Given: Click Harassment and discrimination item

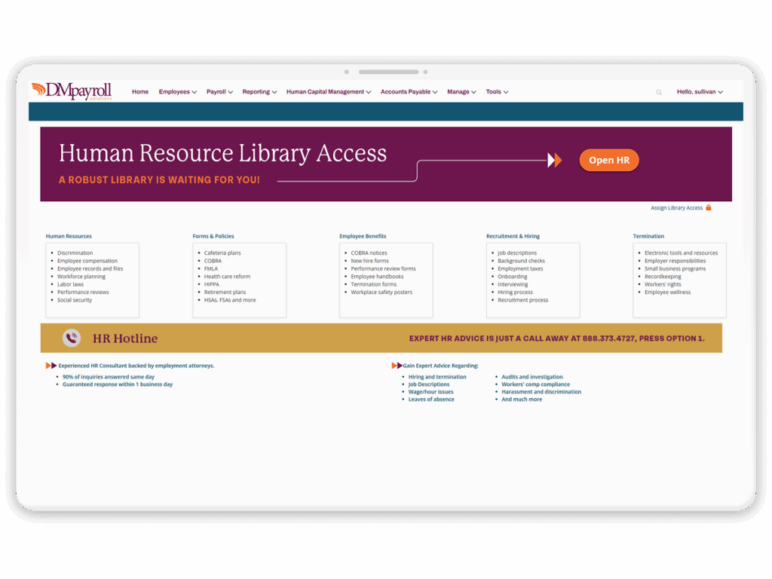Looking at the screenshot, I should (x=541, y=392).
